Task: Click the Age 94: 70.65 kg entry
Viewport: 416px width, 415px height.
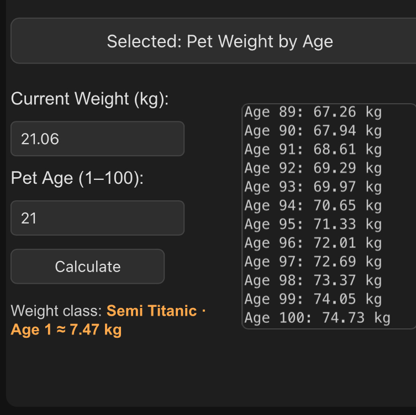Action: point(313,206)
